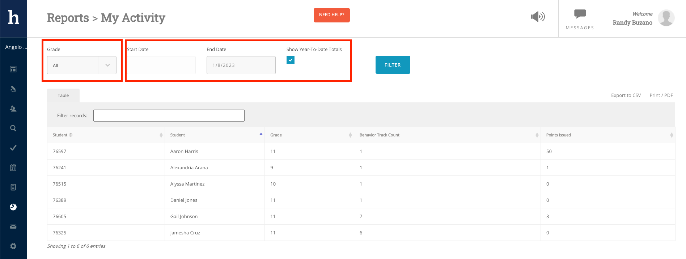
Task: Sort table by Student ID column
Action: point(106,135)
